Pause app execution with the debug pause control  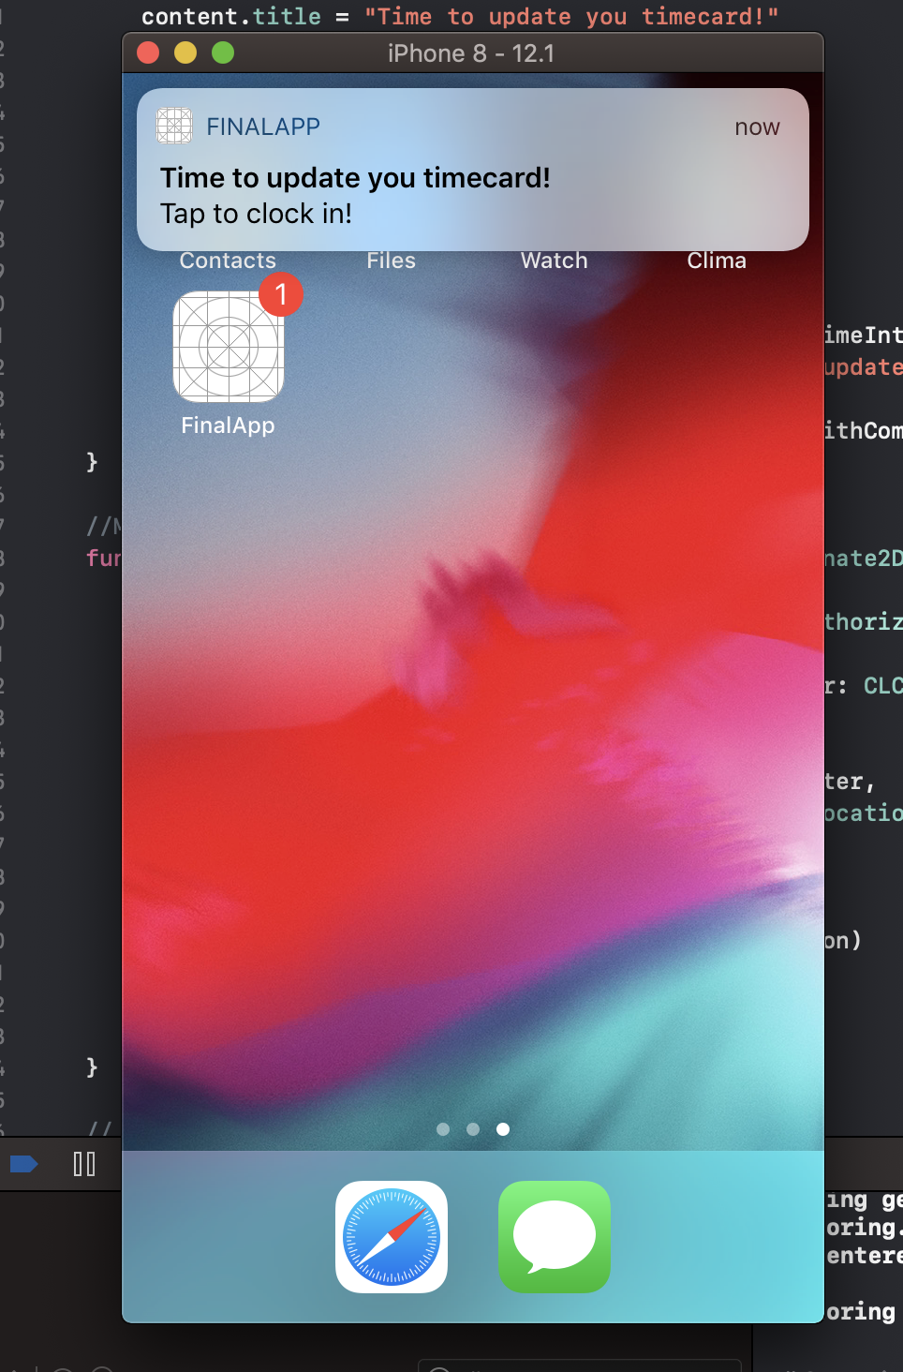click(x=83, y=1164)
